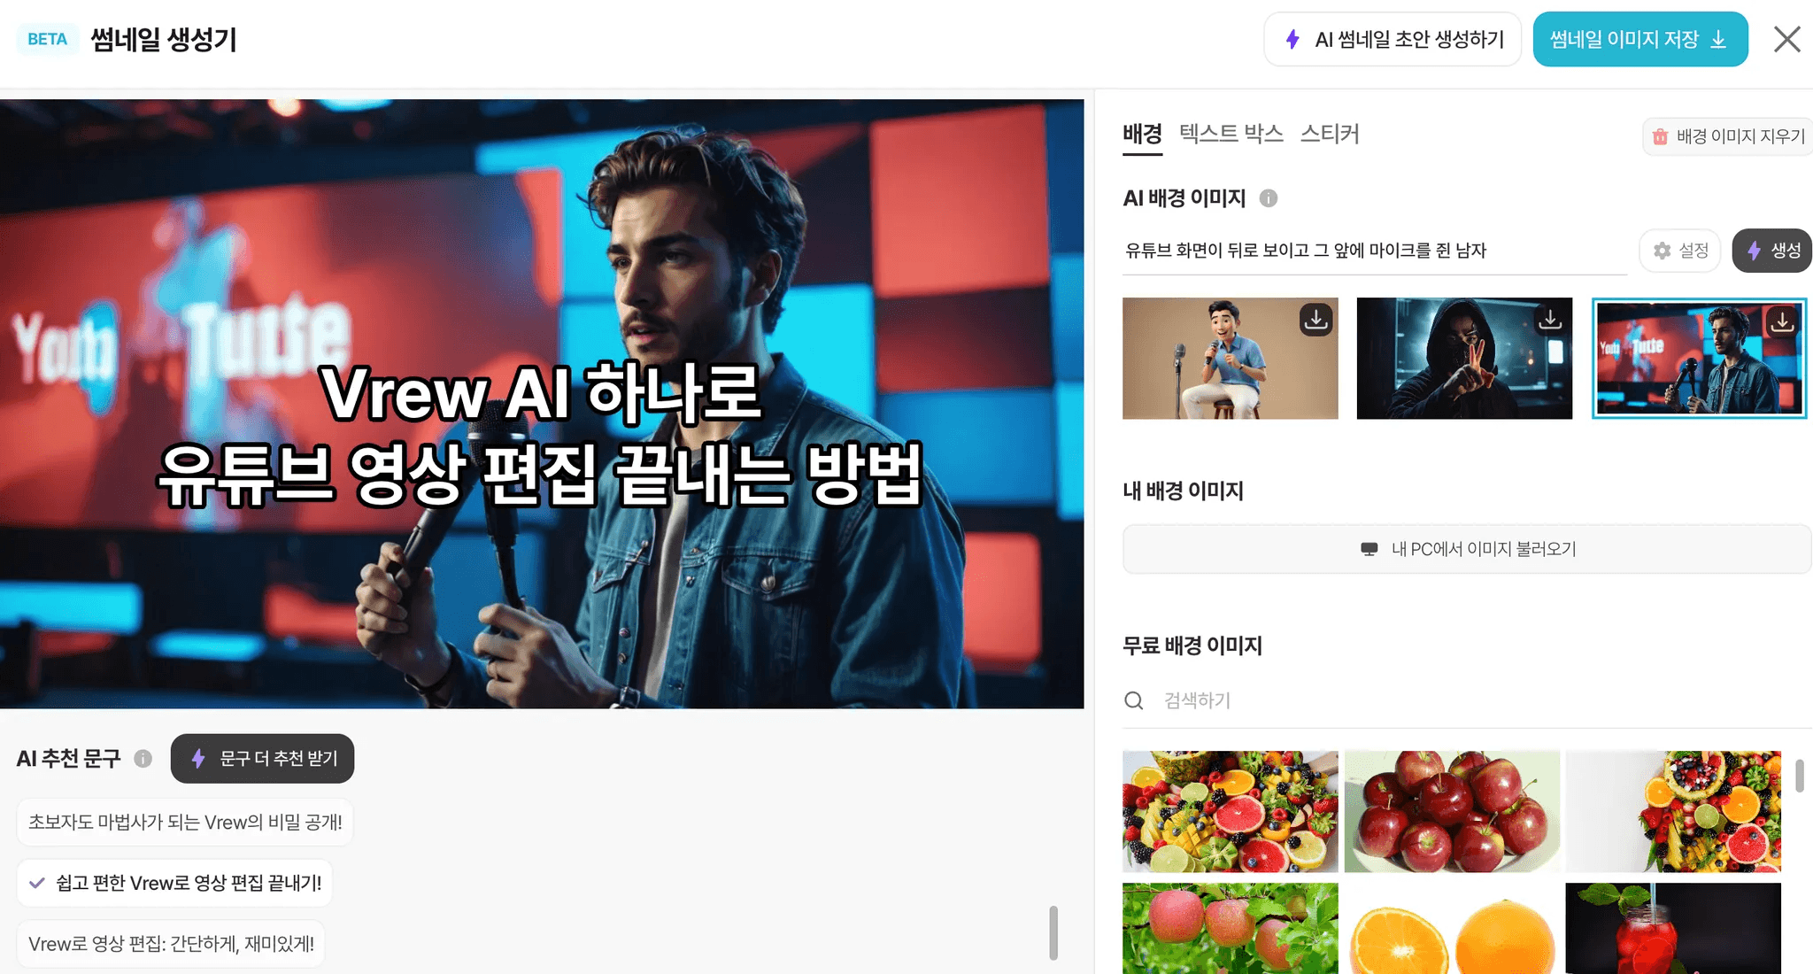Save thumbnail with 썸네일 이미지 저장 button
This screenshot has width=1813, height=974.
click(1639, 39)
